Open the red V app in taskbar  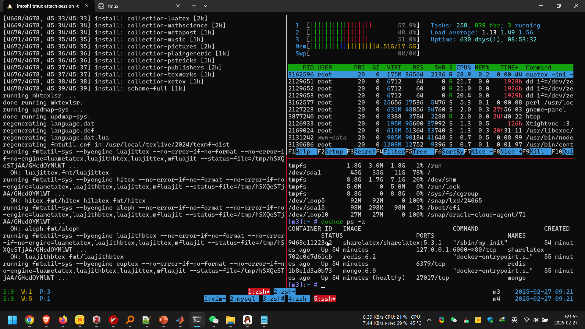pos(113,320)
